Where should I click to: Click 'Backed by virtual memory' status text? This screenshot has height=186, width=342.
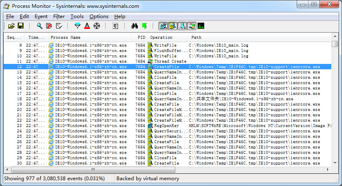[x=148, y=179]
